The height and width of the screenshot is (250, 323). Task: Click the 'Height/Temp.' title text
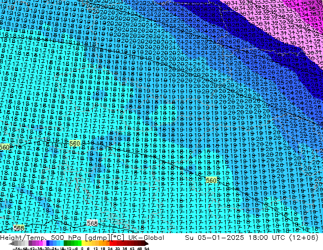point(23,238)
